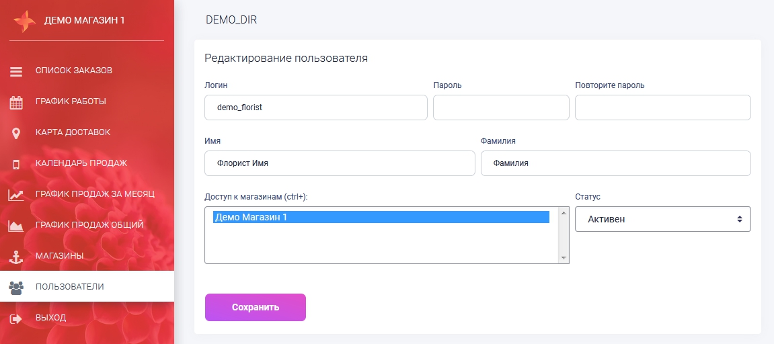Open the Магазины menu item
The height and width of the screenshot is (344, 774).
(x=59, y=256)
